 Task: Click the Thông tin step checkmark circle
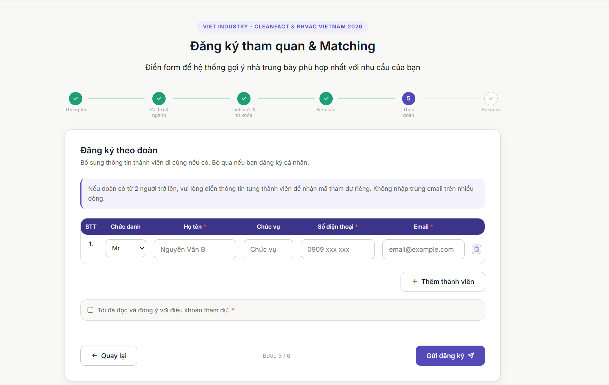point(75,98)
